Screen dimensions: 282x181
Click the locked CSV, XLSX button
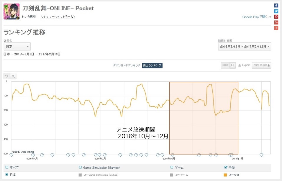[261, 65]
